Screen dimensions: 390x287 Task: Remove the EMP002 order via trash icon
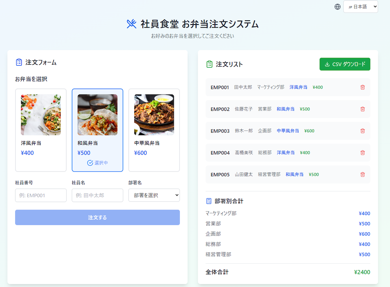[x=362, y=109]
